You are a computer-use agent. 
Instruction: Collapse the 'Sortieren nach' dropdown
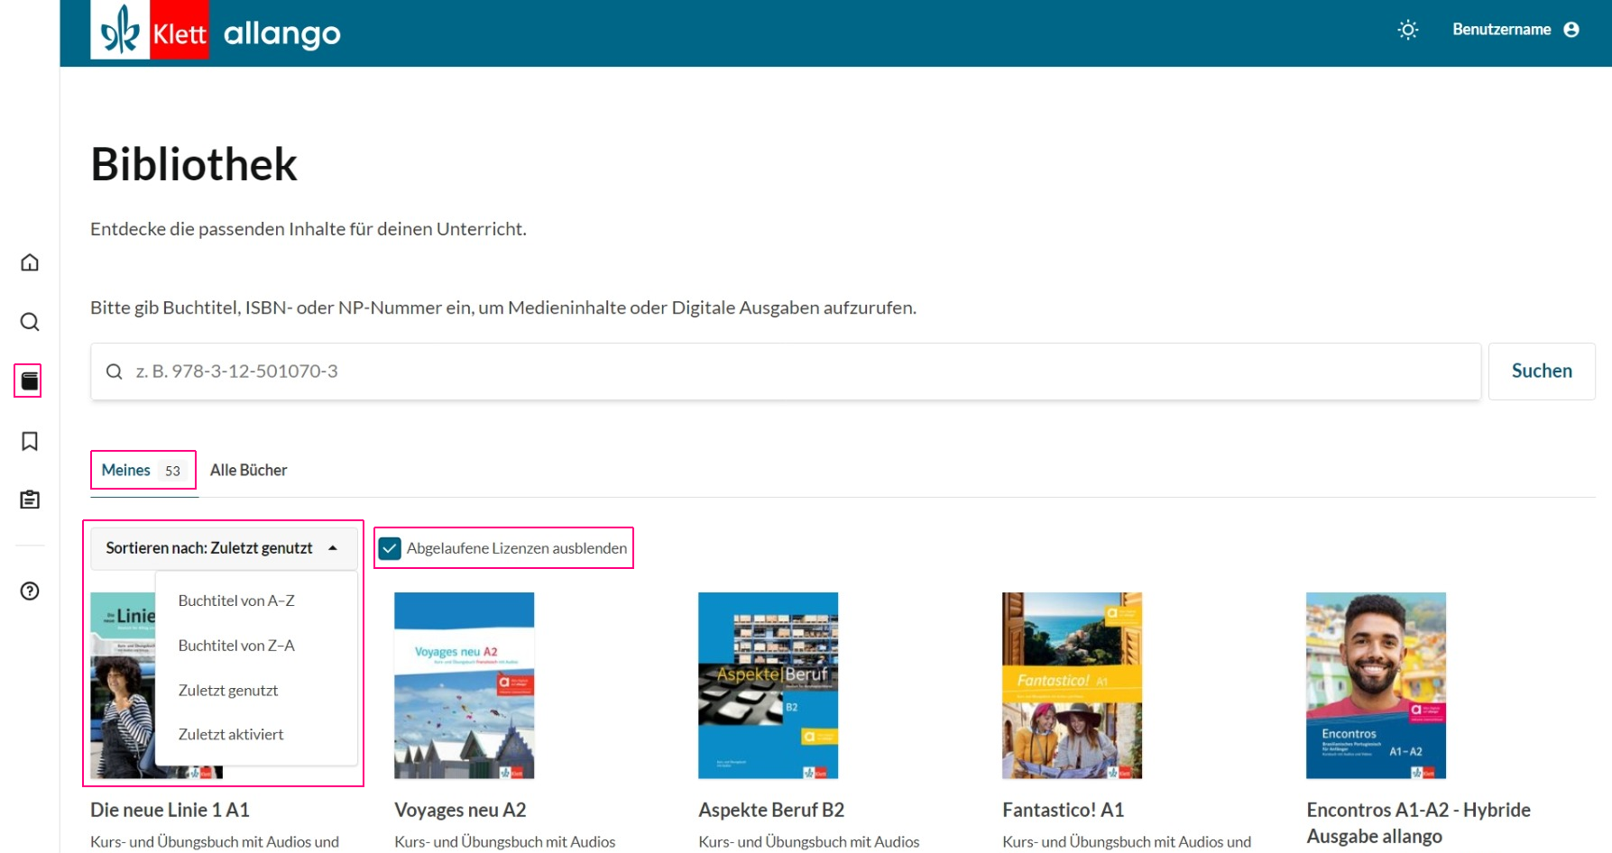[x=223, y=548]
